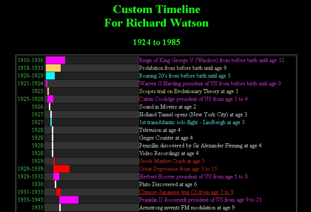Click the 1910-1936 date range label
311x212 pixels.
(x=31, y=60)
